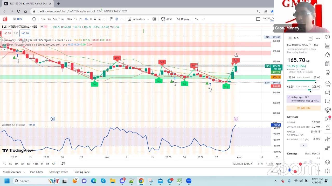Open the Compare or Add Symbol button
The width and height of the screenshot is (332, 186).
[x=34, y=19]
